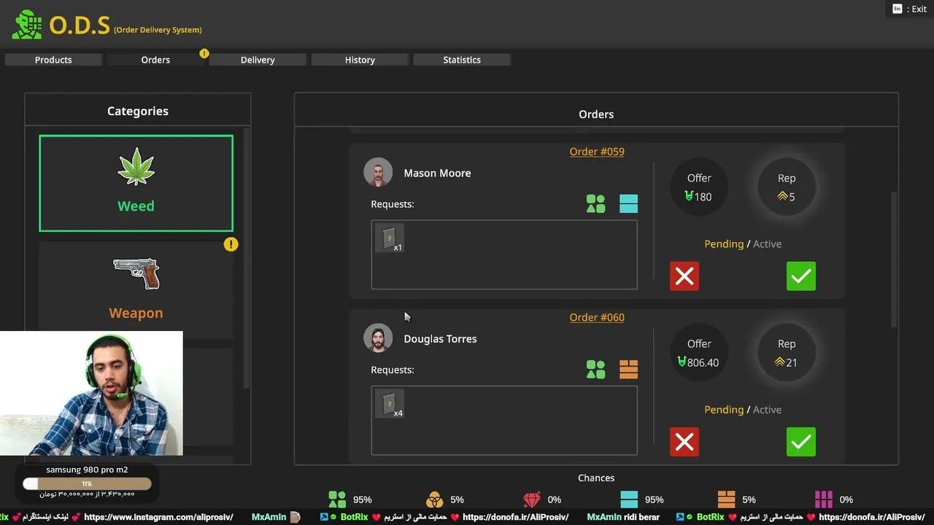This screenshot has height=525, width=934.
Task: Click the Offer 180 circle for Order #059
Action: click(x=699, y=187)
